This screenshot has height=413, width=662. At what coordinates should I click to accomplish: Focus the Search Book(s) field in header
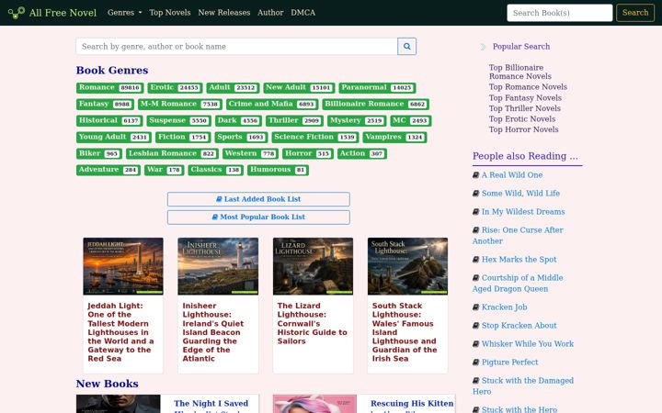(559, 13)
